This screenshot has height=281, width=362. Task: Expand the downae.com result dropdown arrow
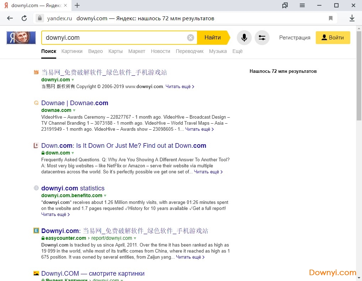point(75,110)
